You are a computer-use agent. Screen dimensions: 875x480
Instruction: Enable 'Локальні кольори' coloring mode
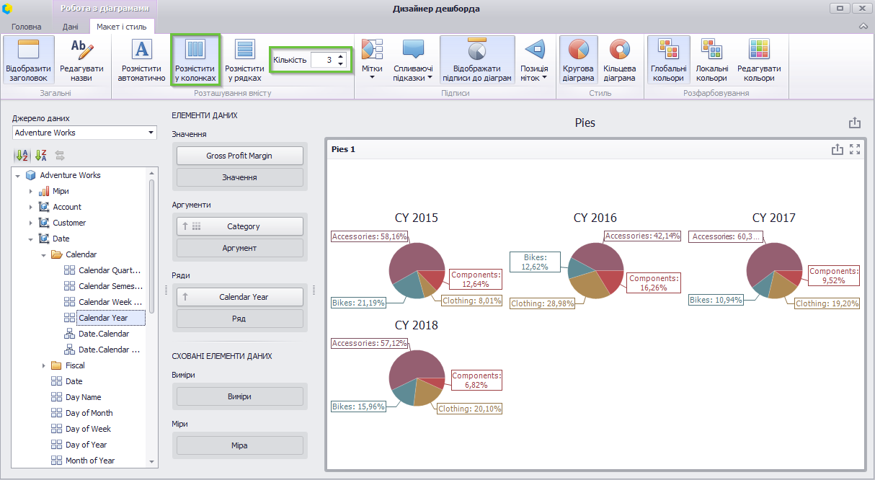[711, 60]
